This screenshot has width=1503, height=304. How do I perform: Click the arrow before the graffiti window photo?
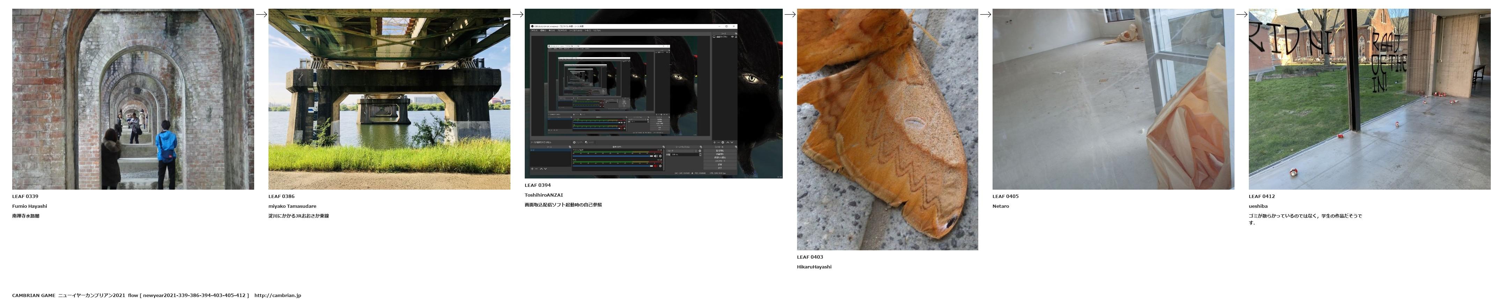coord(1242,15)
